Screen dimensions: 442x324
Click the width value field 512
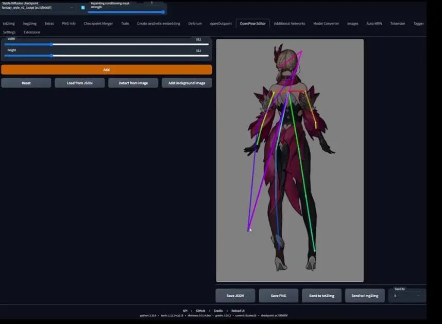tap(198, 40)
